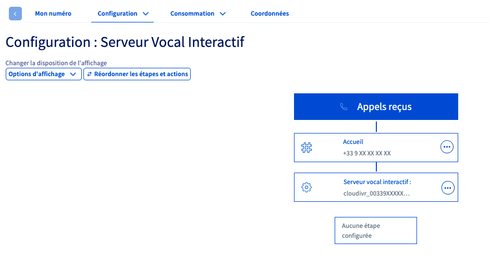Select the Configuration tab label
The width and height of the screenshot is (490, 255).
(117, 14)
